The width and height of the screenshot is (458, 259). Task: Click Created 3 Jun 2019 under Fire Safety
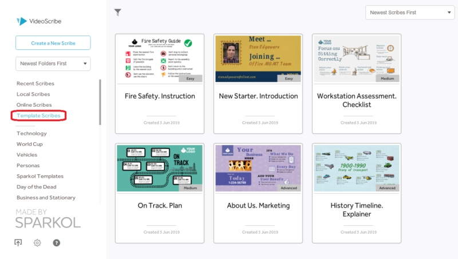[161, 123]
